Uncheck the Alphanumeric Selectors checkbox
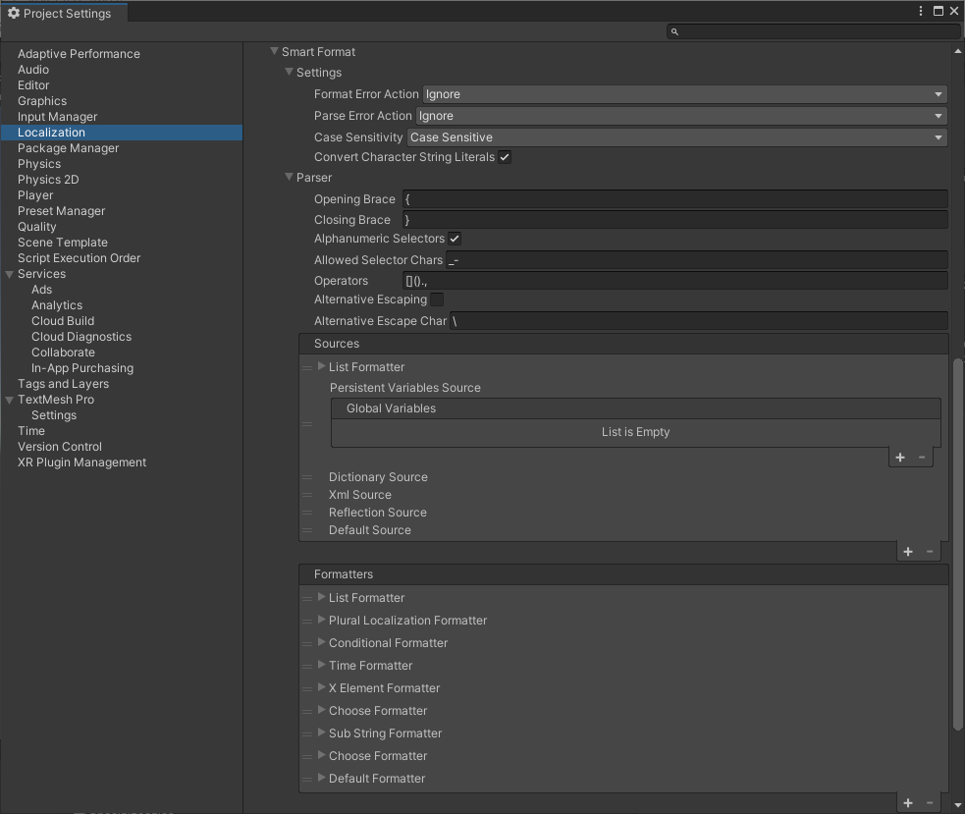Viewport: 965px width, 814px height. [455, 238]
